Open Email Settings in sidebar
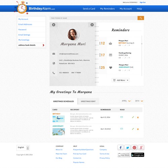This screenshot has height=168, width=168. click(24, 35)
